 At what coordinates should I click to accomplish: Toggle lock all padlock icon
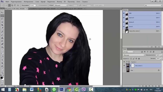click(139, 59)
